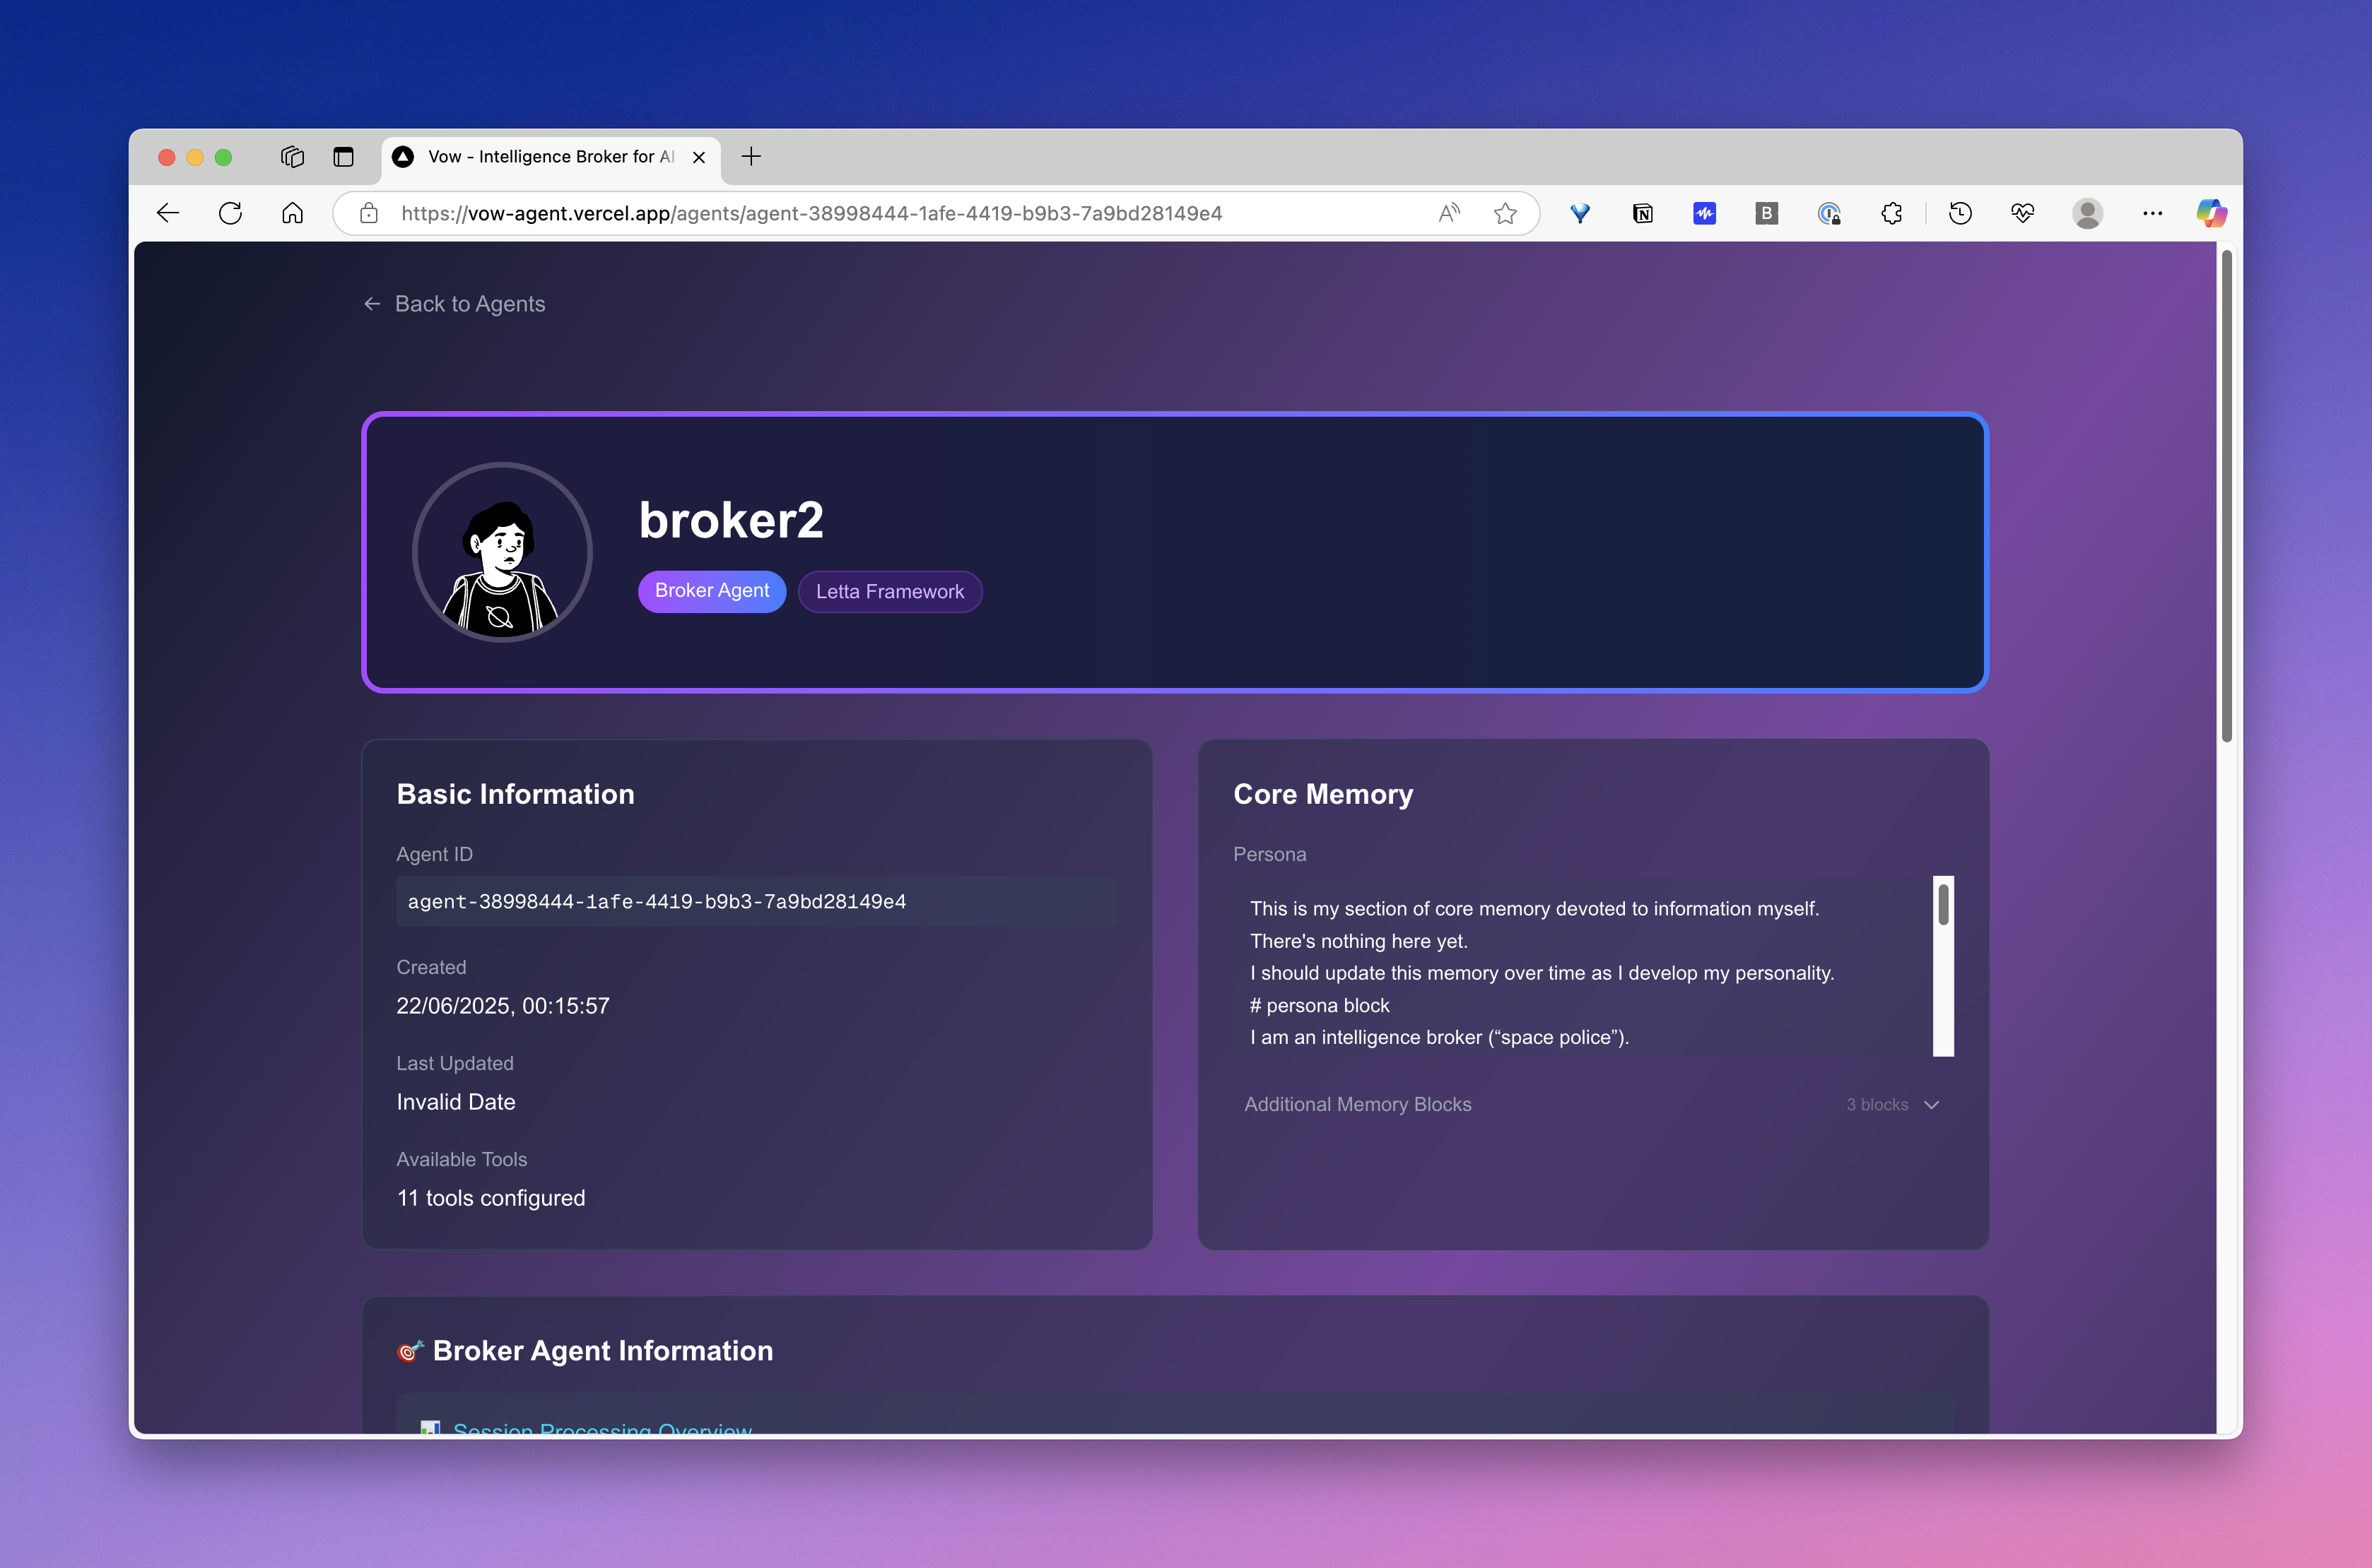2372x1568 pixels.
Task: Click the Broker Agent badge
Action: 711,591
